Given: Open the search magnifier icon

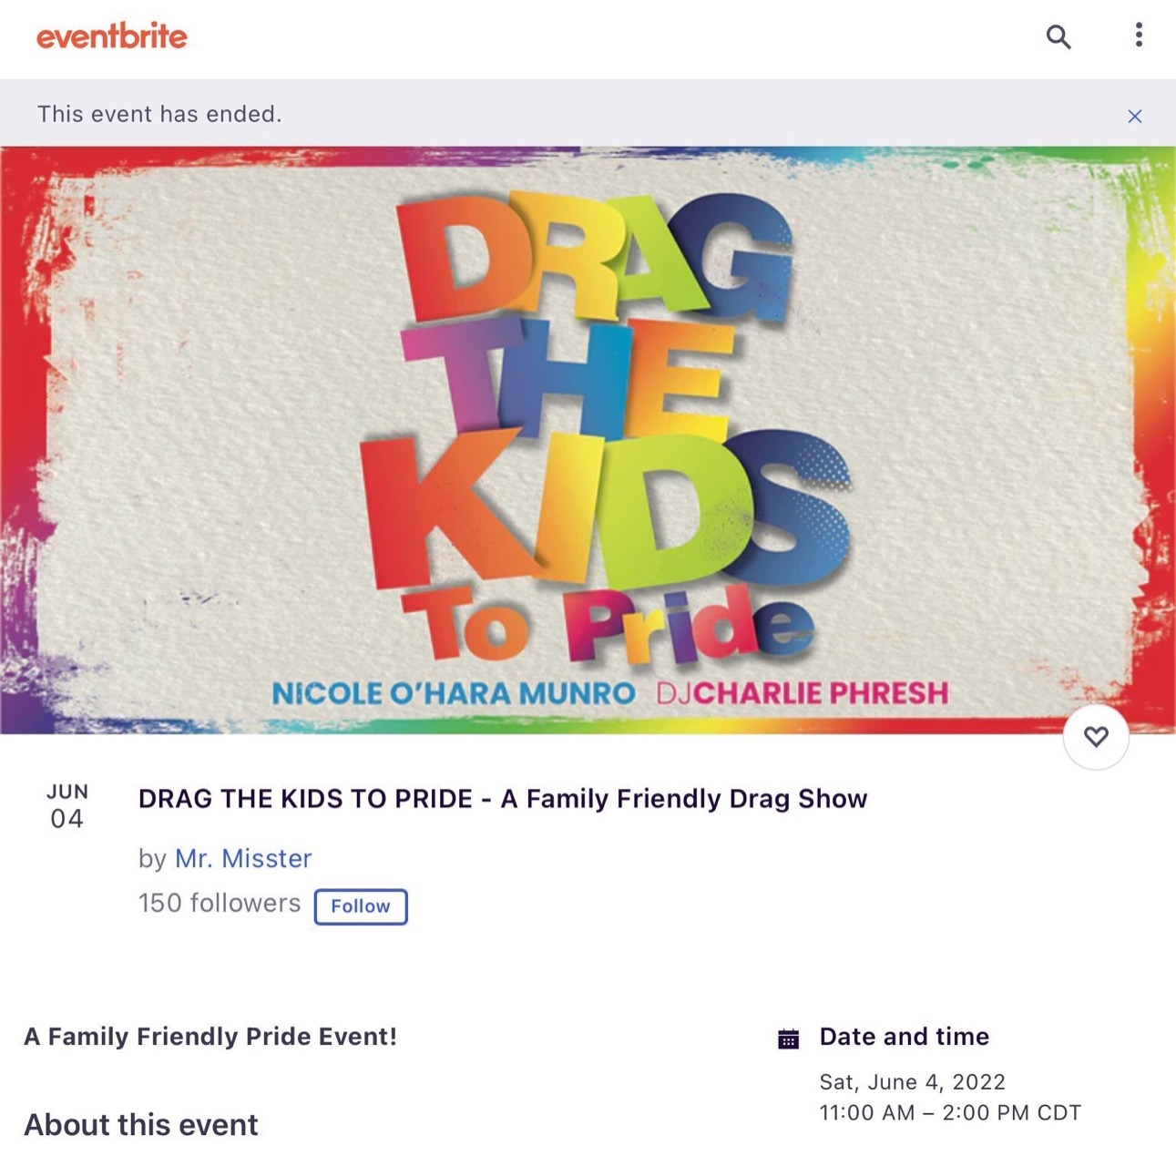Looking at the screenshot, I should (1058, 36).
